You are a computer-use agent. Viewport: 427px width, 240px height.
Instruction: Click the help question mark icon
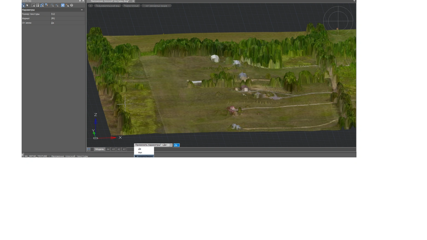[x=72, y=5]
